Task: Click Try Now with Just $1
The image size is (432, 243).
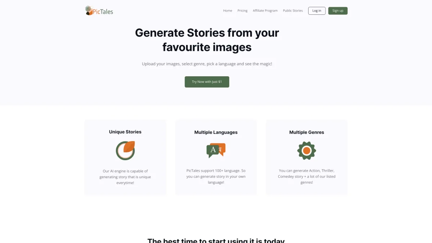Action: click(207, 82)
